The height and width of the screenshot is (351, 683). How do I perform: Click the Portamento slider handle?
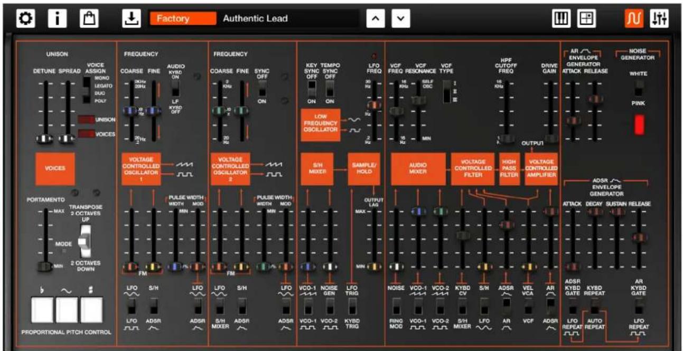pos(45,267)
